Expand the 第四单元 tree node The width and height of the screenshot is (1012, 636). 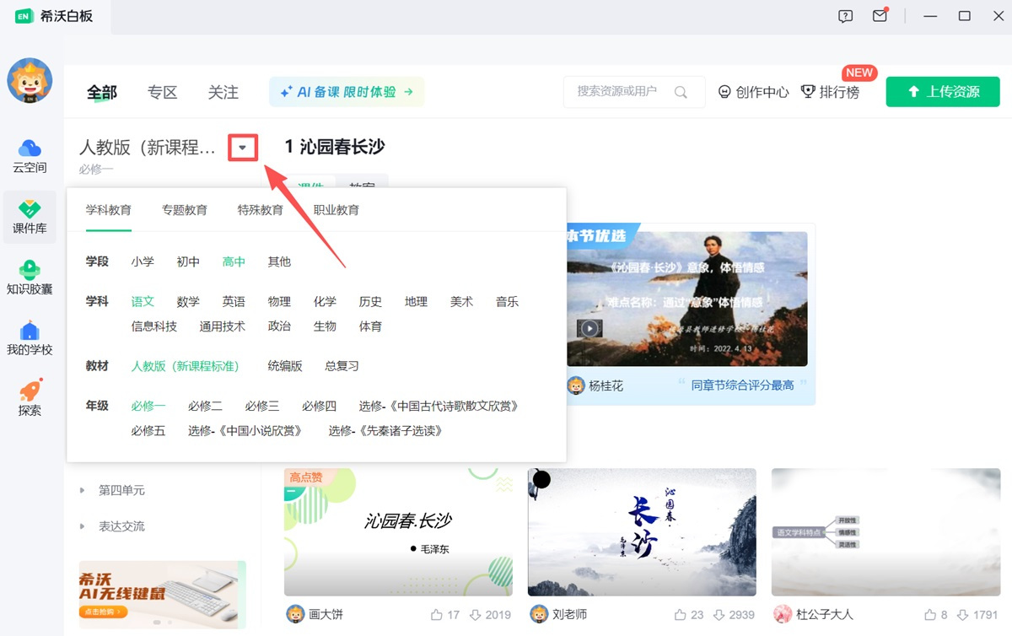(83, 490)
